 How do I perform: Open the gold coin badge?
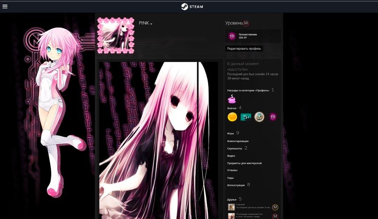232,117
